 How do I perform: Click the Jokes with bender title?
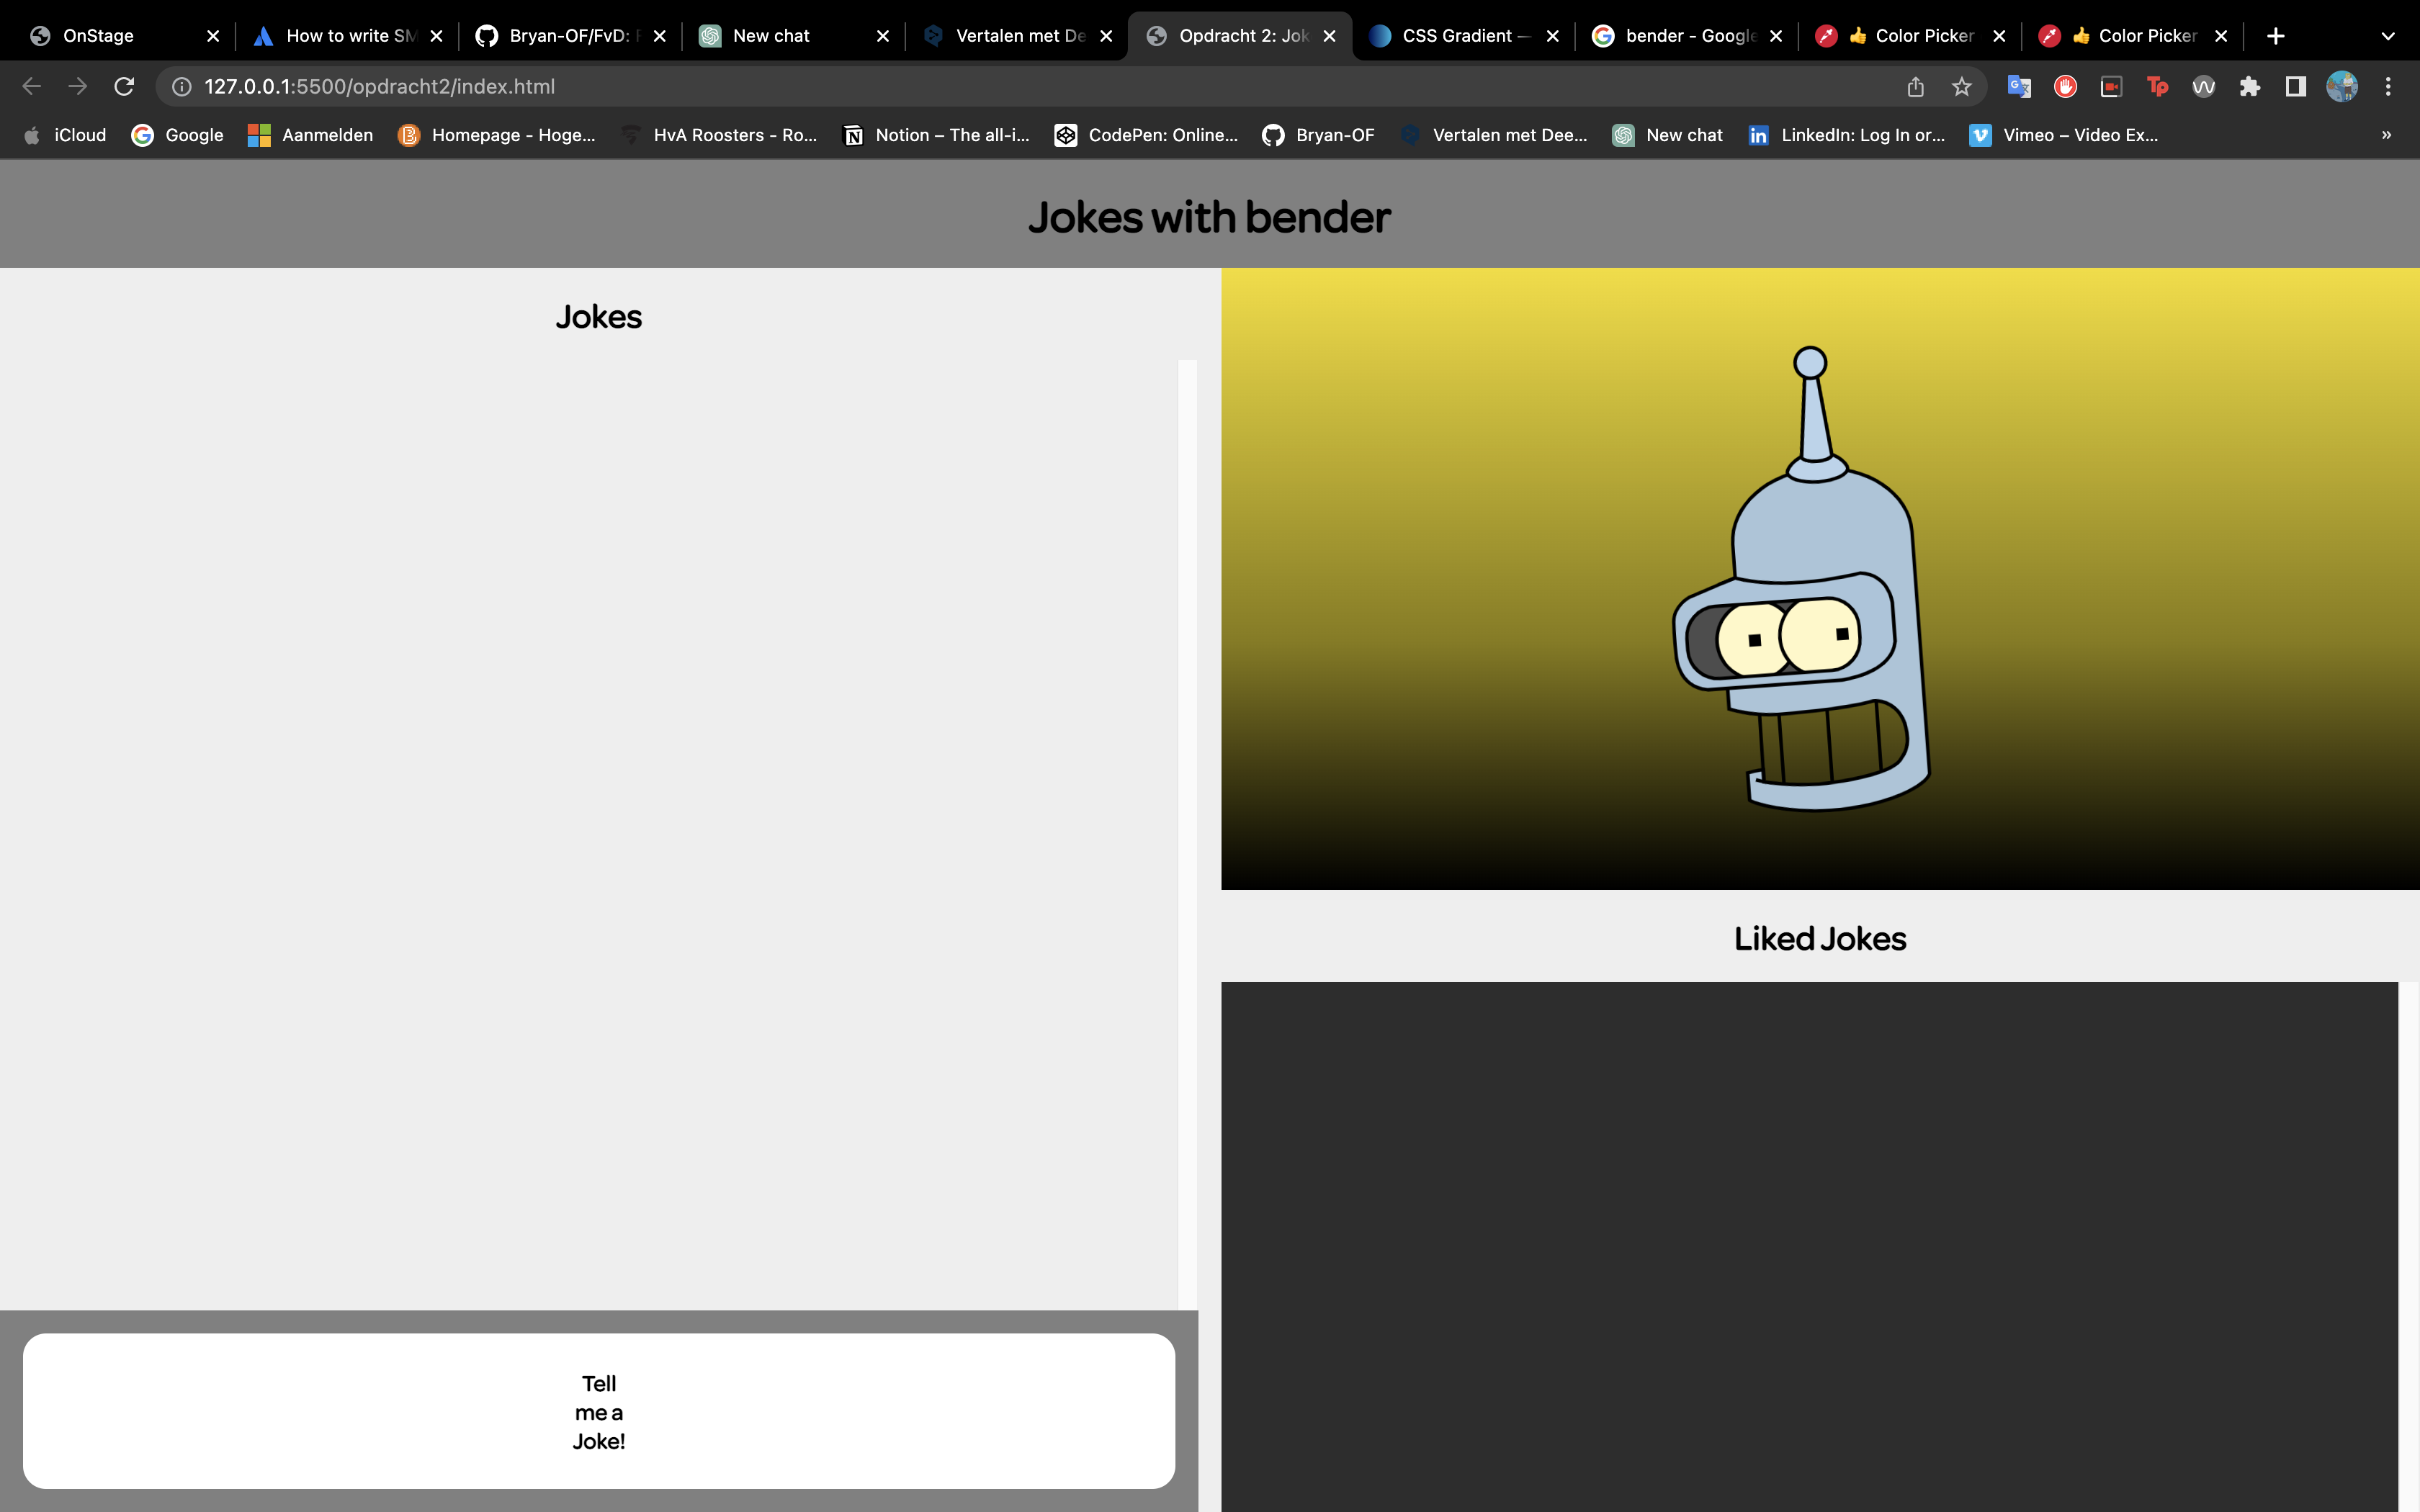click(x=1209, y=217)
